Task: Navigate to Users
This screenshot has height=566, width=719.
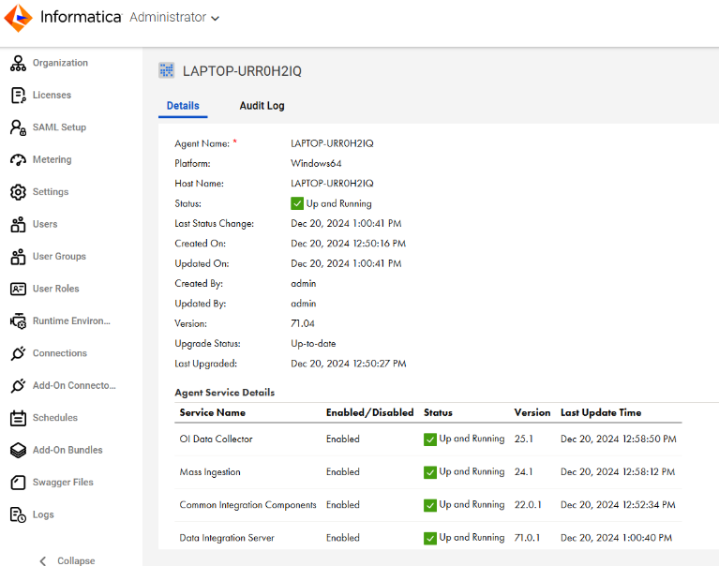Action: coord(45,224)
